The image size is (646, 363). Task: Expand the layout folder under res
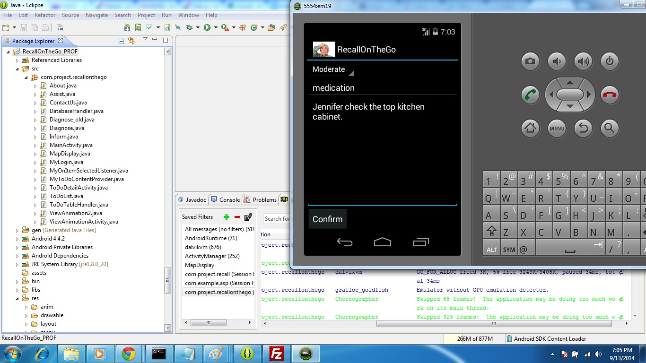[27, 324]
